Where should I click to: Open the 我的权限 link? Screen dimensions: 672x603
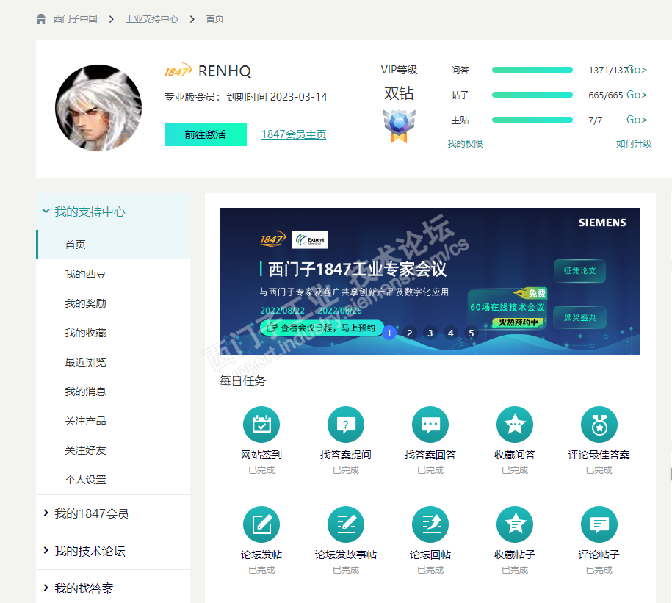[465, 144]
